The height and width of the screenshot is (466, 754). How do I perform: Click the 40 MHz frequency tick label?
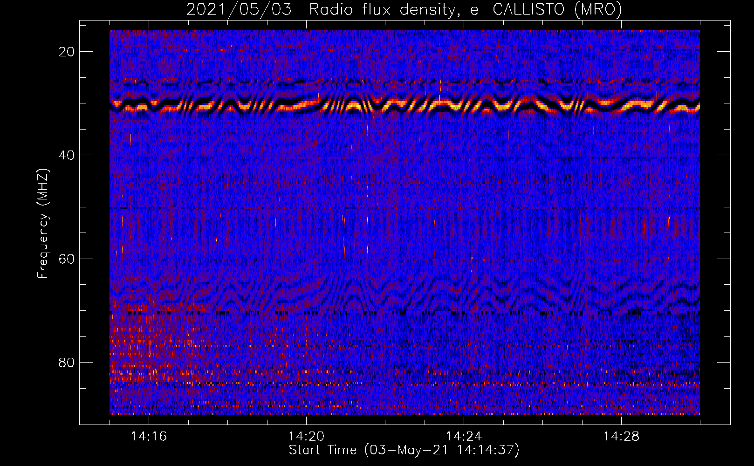point(67,155)
